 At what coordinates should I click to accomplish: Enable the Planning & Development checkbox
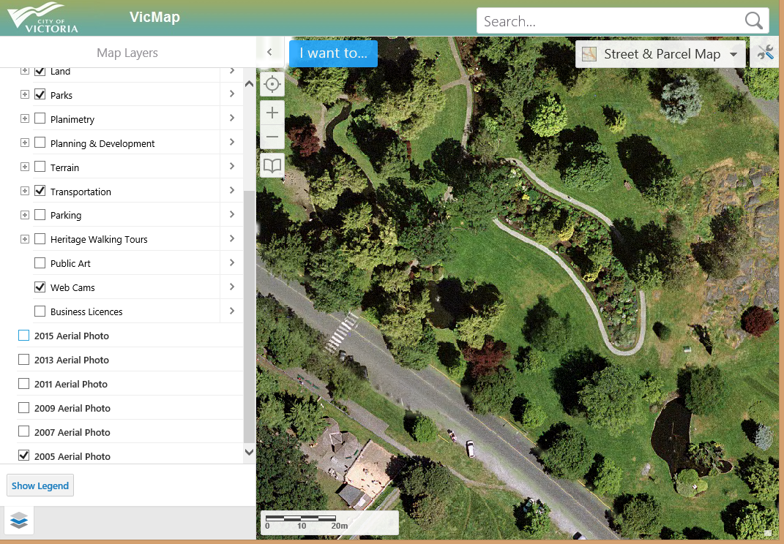(x=40, y=143)
